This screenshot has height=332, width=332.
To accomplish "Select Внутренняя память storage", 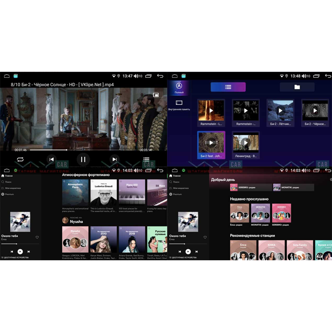I will [x=179, y=106].
